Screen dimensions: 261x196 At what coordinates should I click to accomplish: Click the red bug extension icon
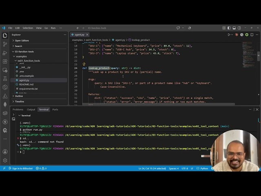[x=237, y=35]
